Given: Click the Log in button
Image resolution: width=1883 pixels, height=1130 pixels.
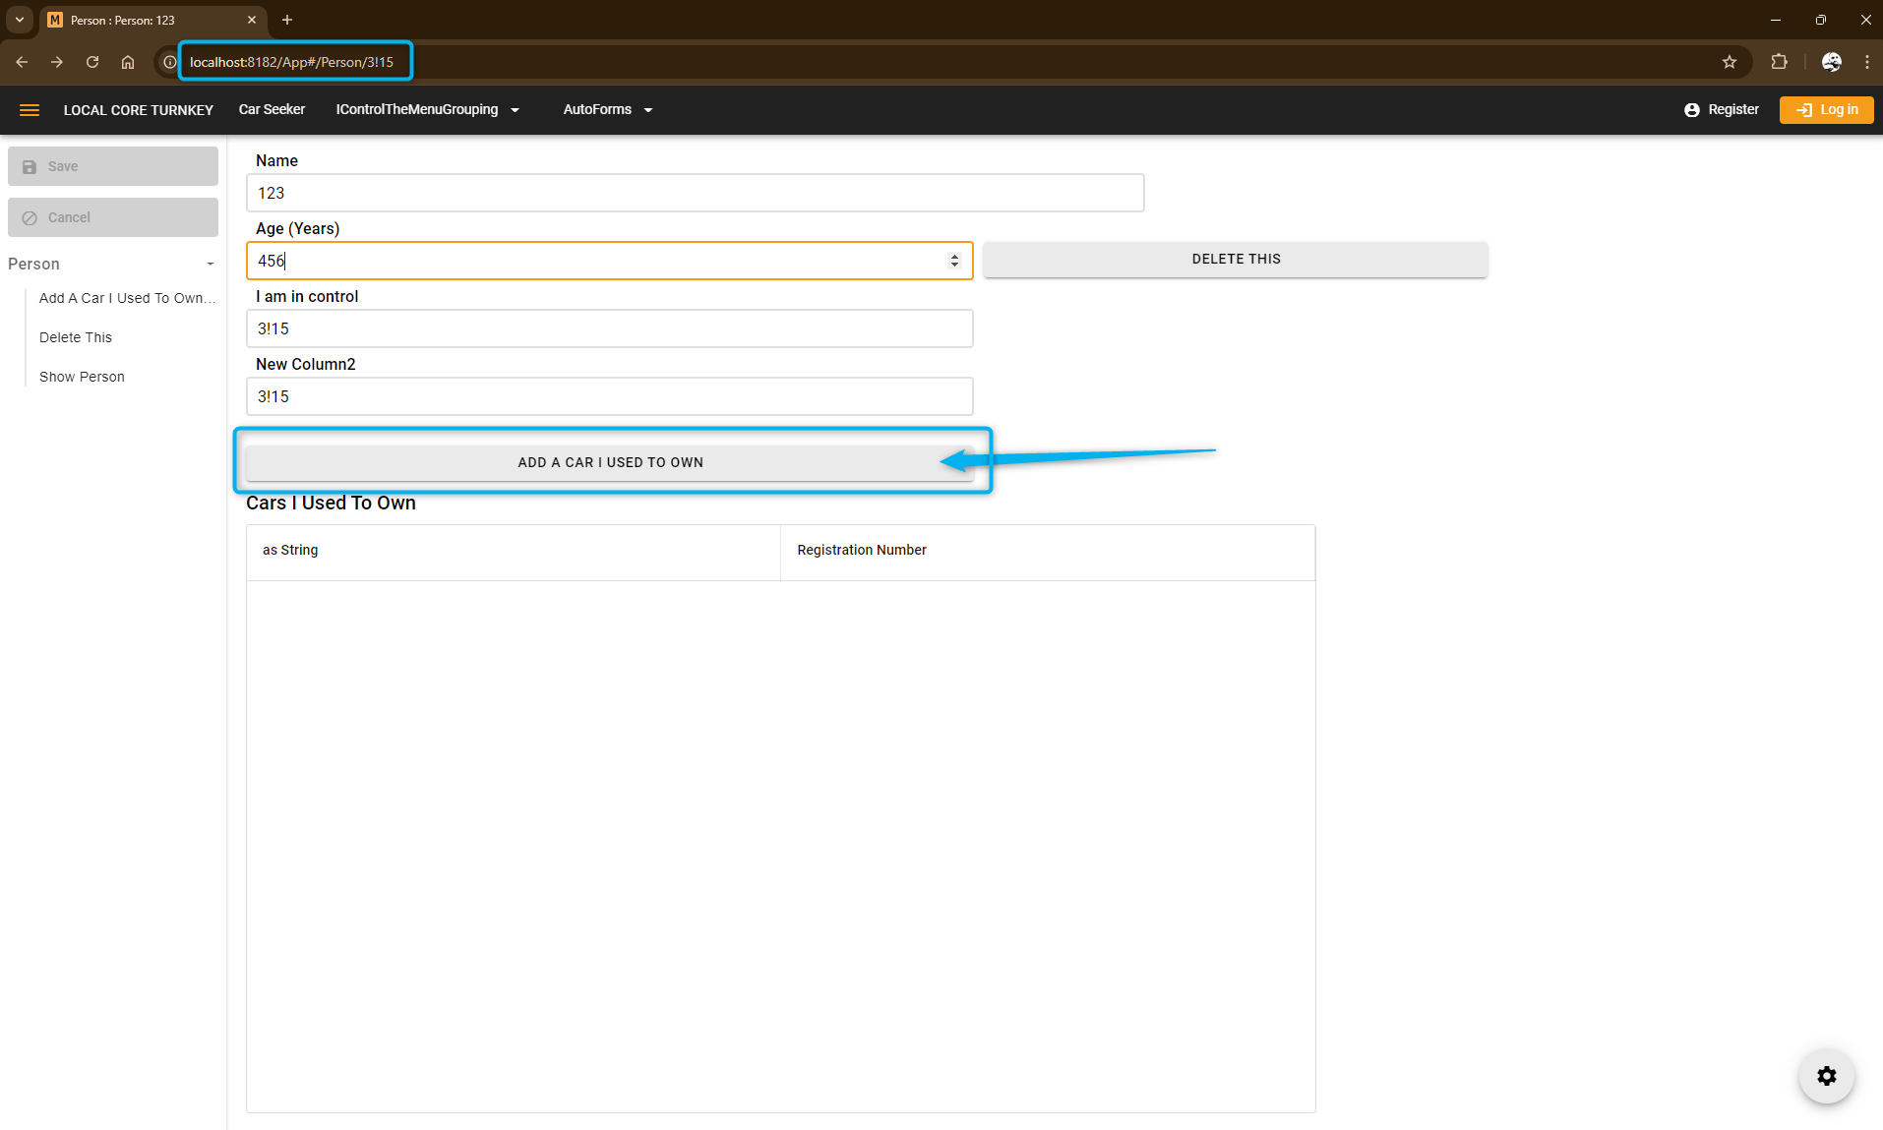Looking at the screenshot, I should 1826,110.
